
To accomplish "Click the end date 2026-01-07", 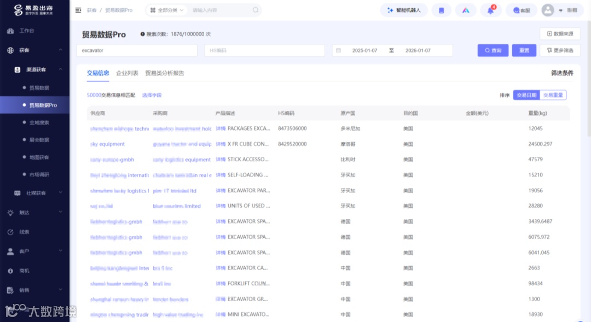I will 418,50.
